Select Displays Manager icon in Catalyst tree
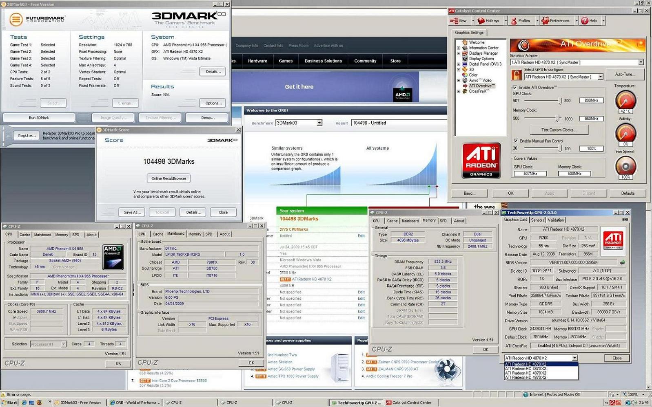652x407 pixels. pos(465,53)
